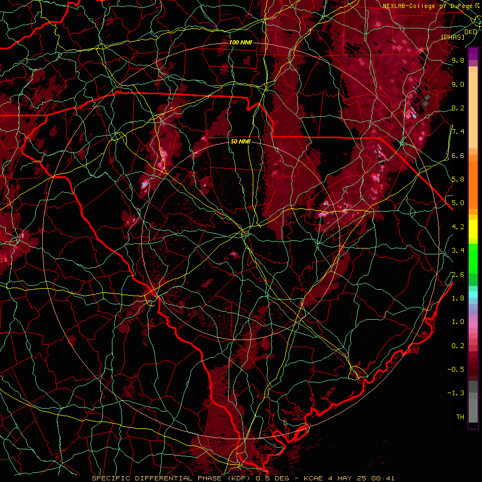This screenshot has height=482, width=482.
Task: Click the 00:41 timestamp
Action: [383, 478]
